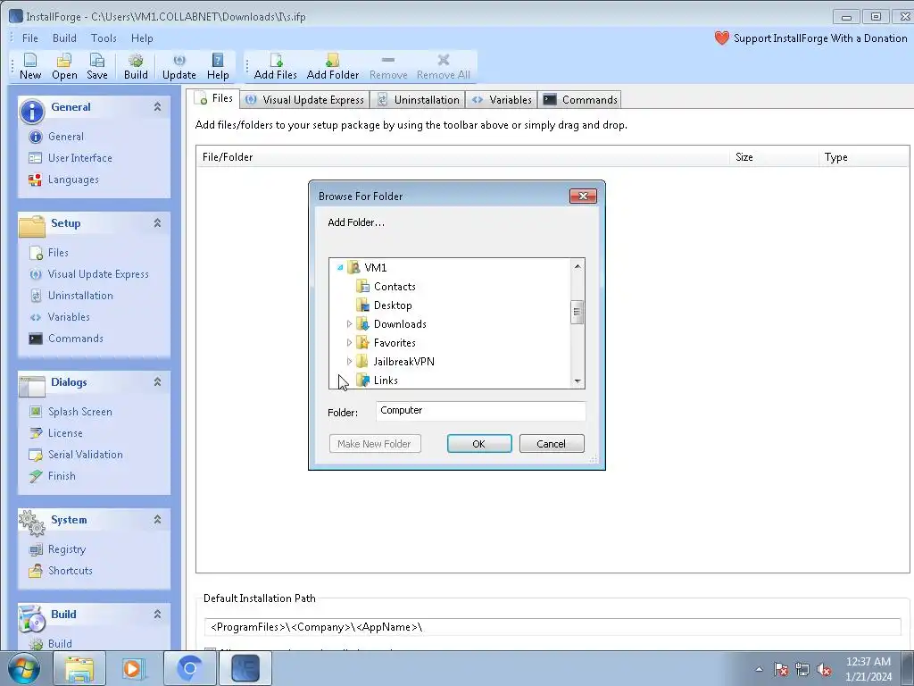Sort by Size column header
The width and height of the screenshot is (914, 686).
click(774, 157)
